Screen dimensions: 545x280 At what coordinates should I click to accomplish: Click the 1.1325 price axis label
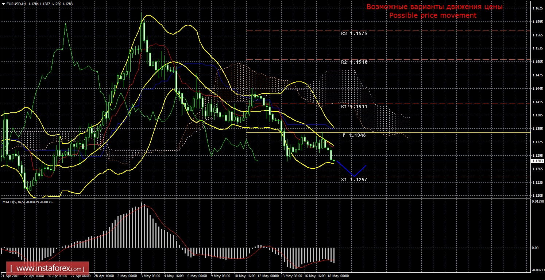[538, 142]
